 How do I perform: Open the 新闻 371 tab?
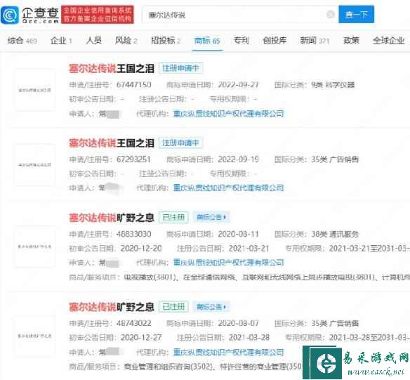315,41
